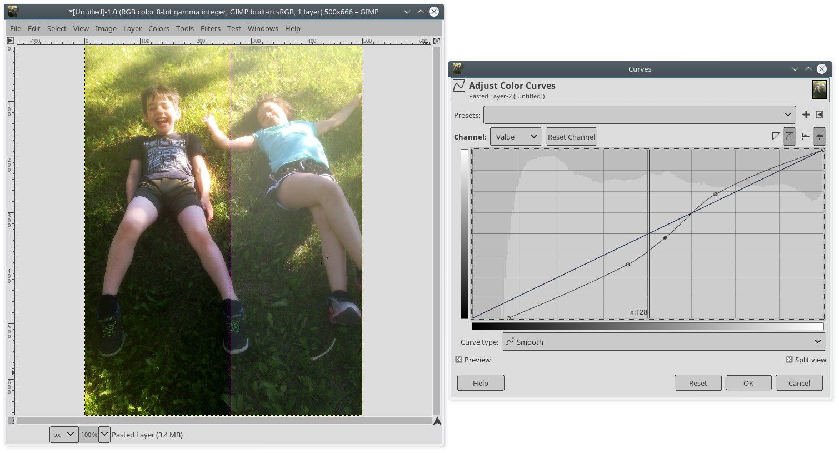Open the Channel dropdown showing Value
The height and width of the screenshot is (453, 839).
[516, 137]
